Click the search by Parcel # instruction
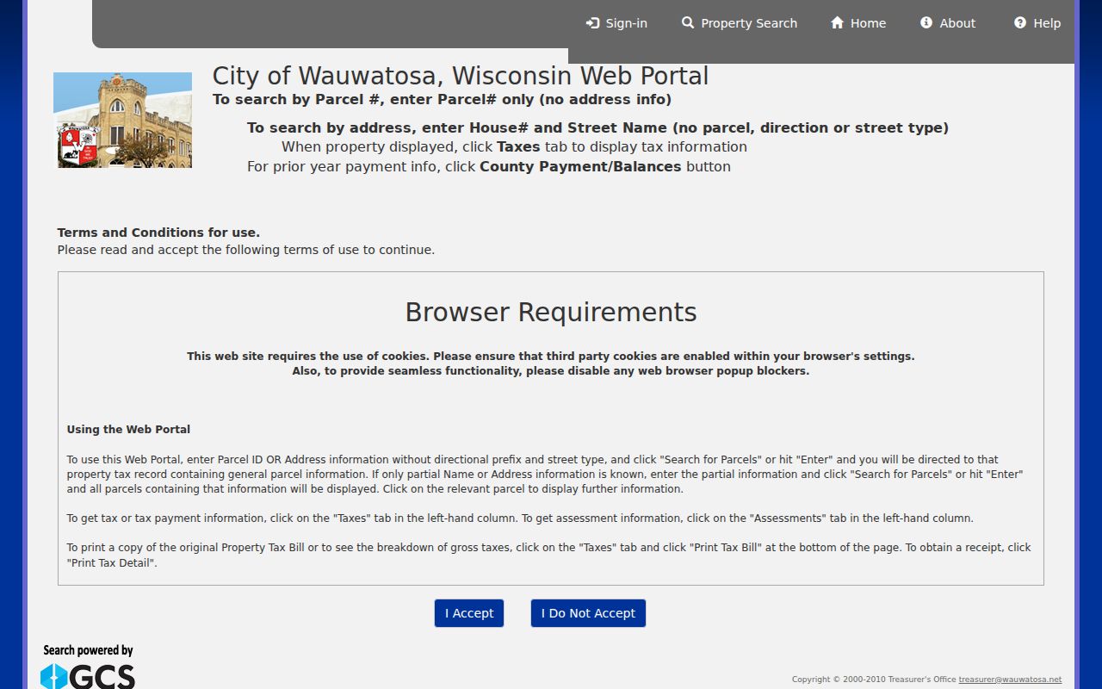Viewport: 1102px width, 689px height. click(x=442, y=99)
